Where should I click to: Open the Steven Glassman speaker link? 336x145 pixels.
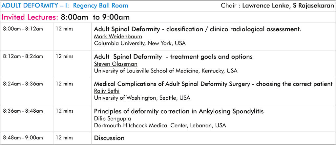[115, 64]
